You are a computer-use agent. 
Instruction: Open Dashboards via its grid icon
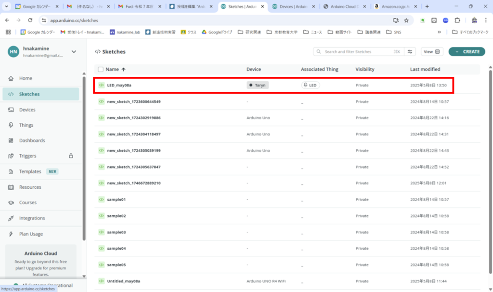(x=11, y=141)
